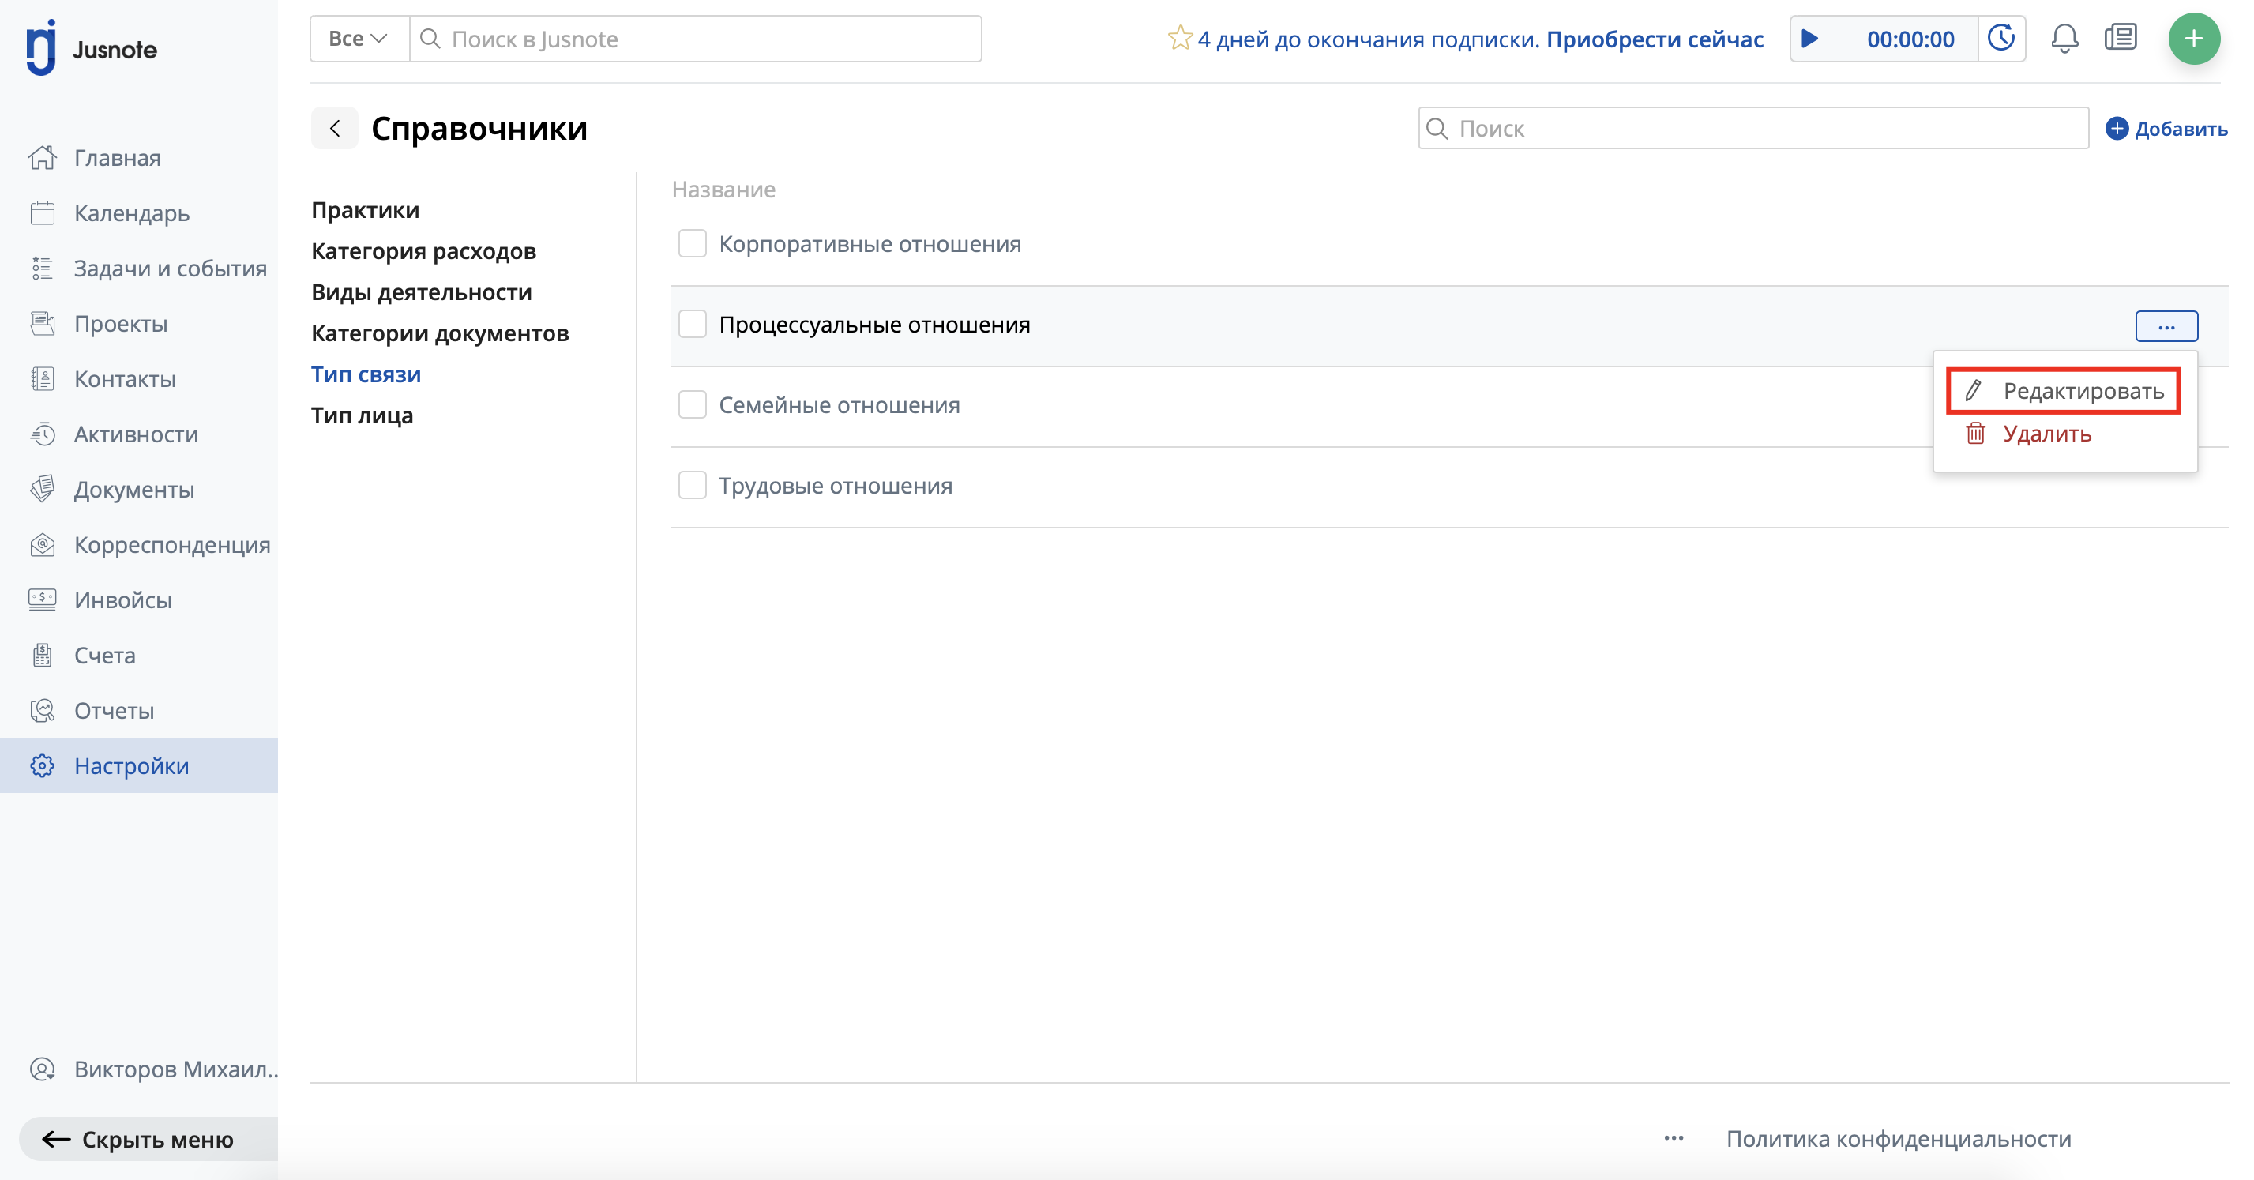Screen dimensions: 2254x1180
Task: Click Приобрести сейчас link
Action: click(x=1654, y=39)
